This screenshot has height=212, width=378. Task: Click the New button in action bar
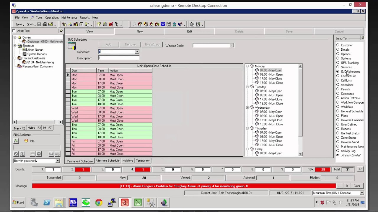(x=140, y=32)
